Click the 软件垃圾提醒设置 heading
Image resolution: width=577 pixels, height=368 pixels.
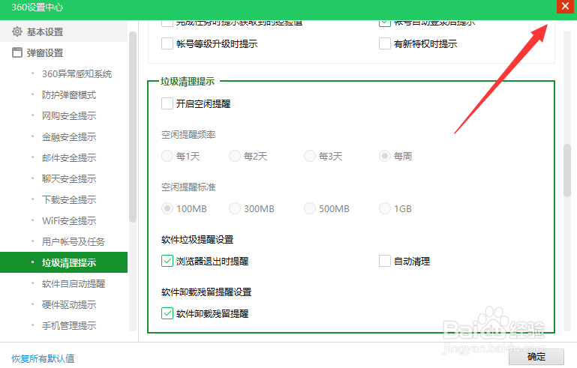click(197, 240)
